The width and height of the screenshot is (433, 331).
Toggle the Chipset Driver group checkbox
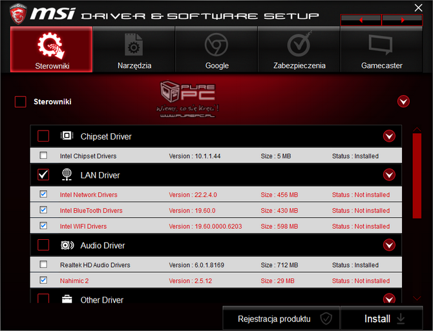(43, 136)
